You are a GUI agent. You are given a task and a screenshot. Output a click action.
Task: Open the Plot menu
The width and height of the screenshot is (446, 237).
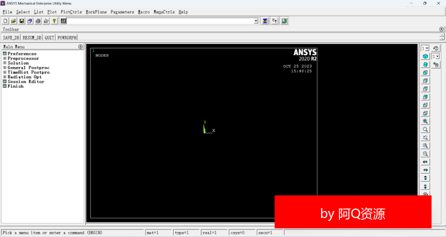pyautogui.click(x=52, y=12)
